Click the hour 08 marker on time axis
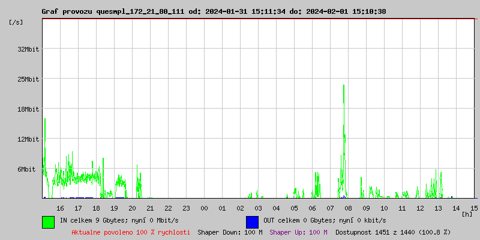Screen dimensions: 480x240 click(x=349, y=208)
